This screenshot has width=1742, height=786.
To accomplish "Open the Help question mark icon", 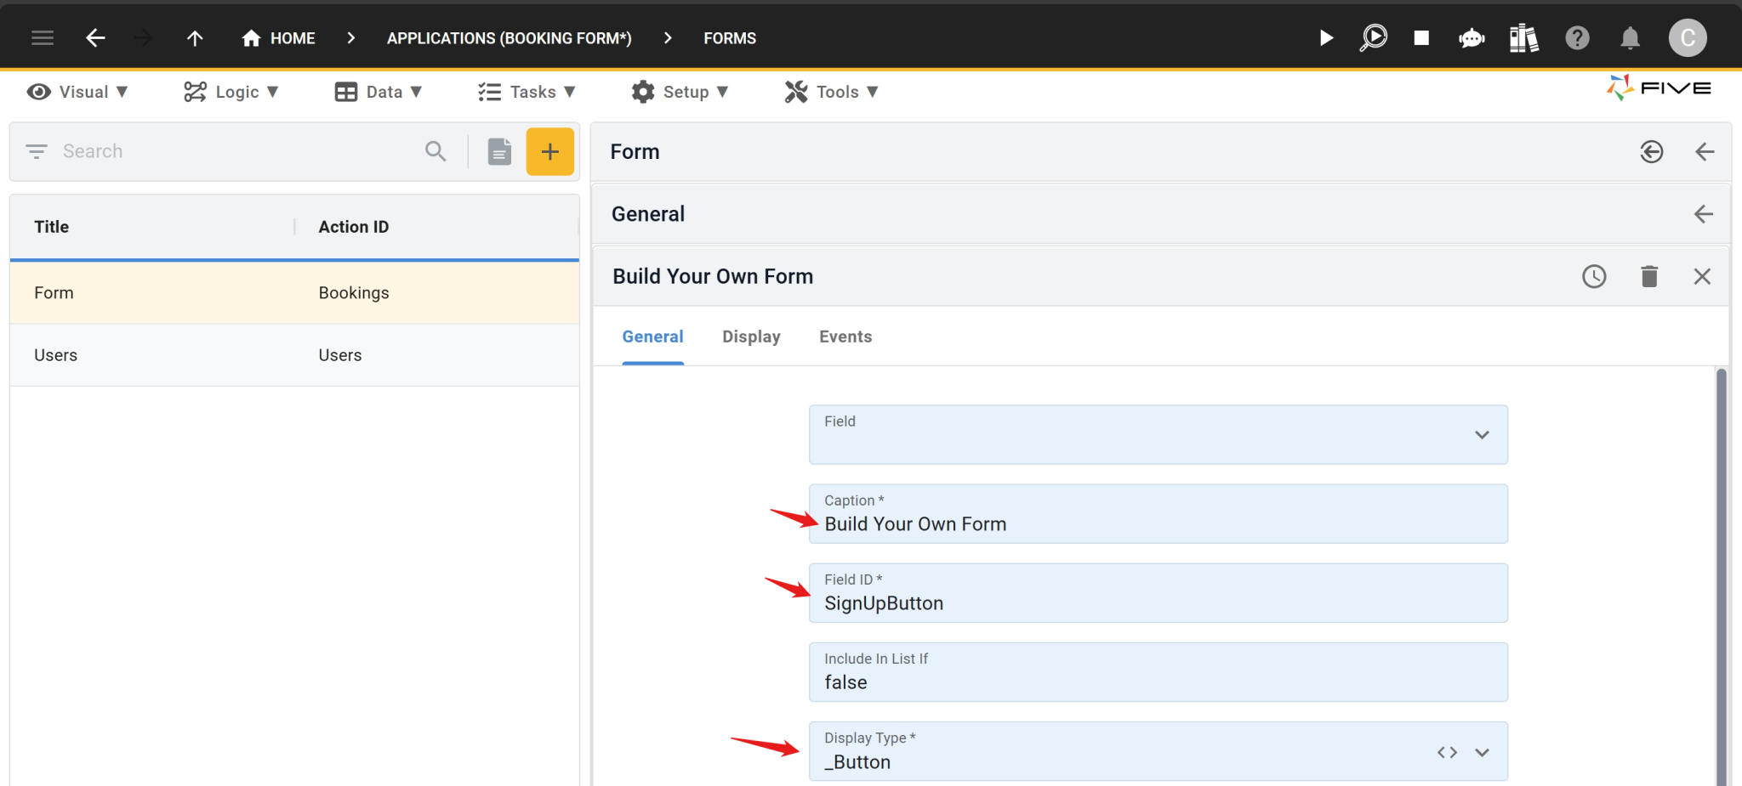I will coord(1577,37).
